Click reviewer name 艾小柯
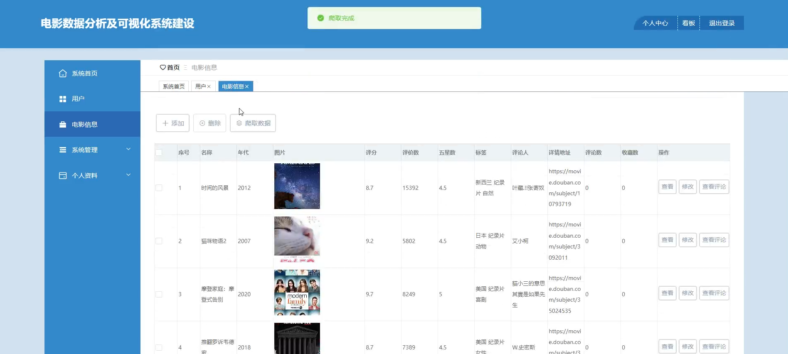This screenshot has height=354, width=788. coord(520,241)
